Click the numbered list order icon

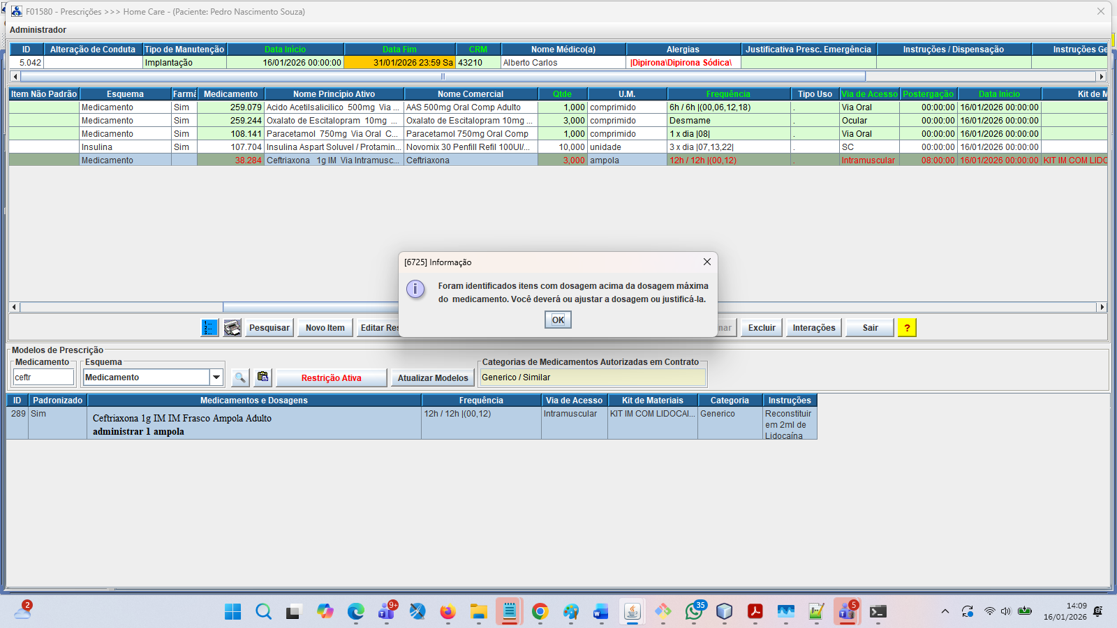pos(209,328)
